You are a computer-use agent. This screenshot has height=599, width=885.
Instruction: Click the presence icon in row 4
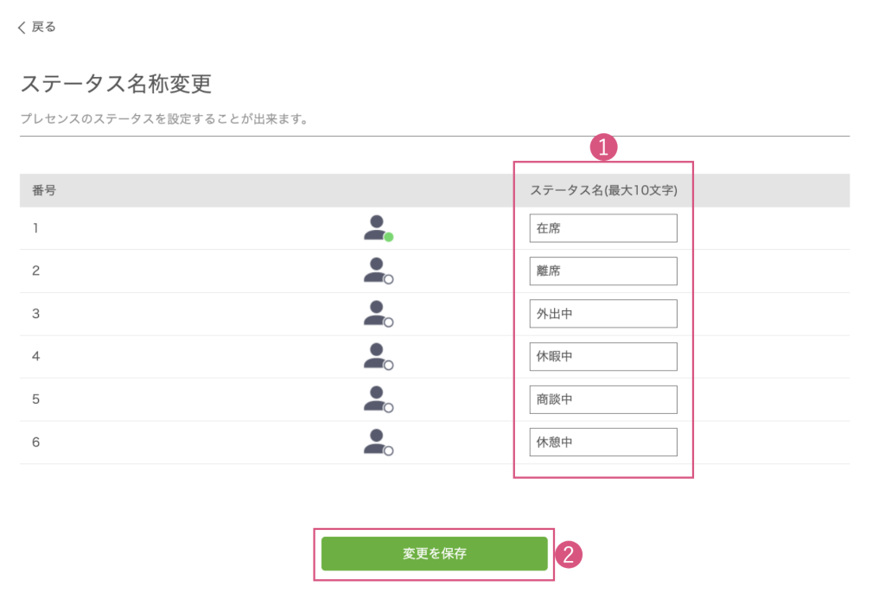378,357
